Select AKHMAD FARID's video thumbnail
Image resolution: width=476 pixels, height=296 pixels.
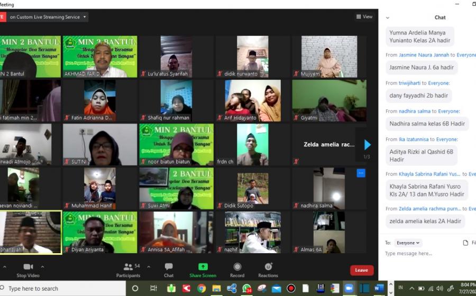coord(100,57)
